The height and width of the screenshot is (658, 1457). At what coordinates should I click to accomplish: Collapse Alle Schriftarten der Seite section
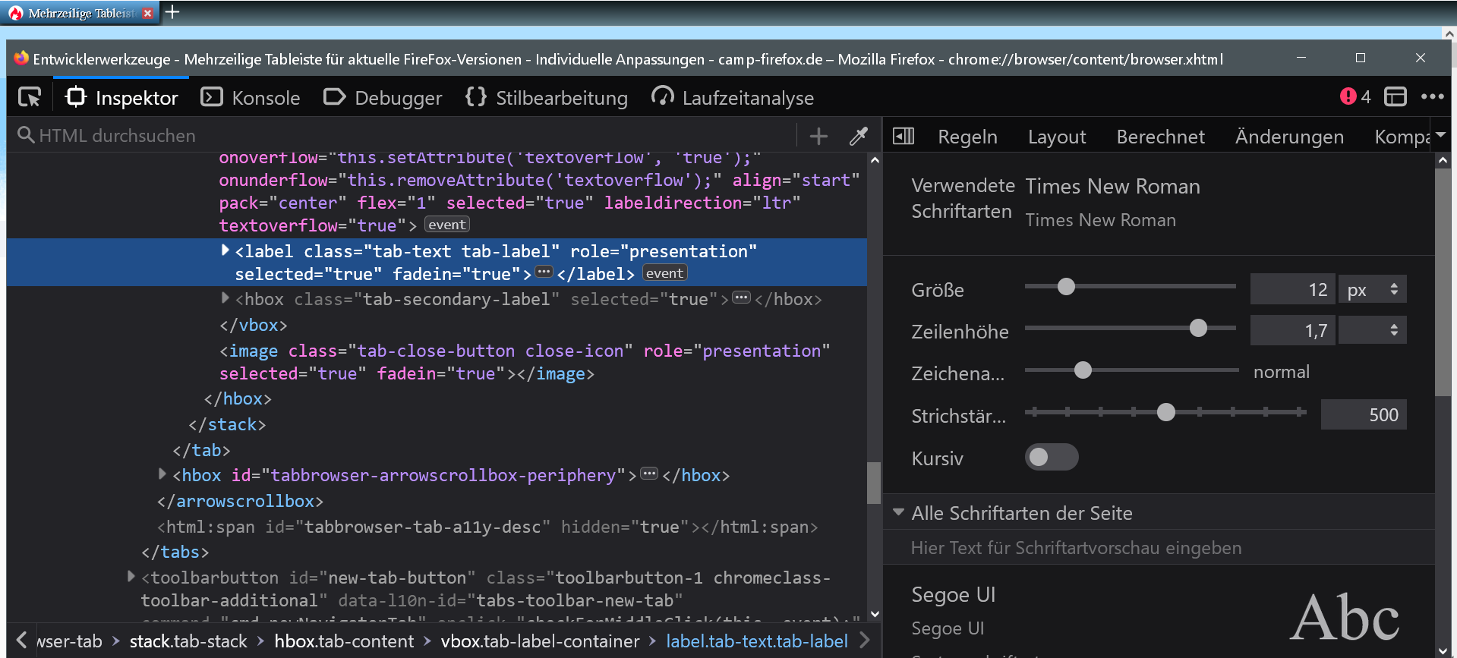(898, 512)
